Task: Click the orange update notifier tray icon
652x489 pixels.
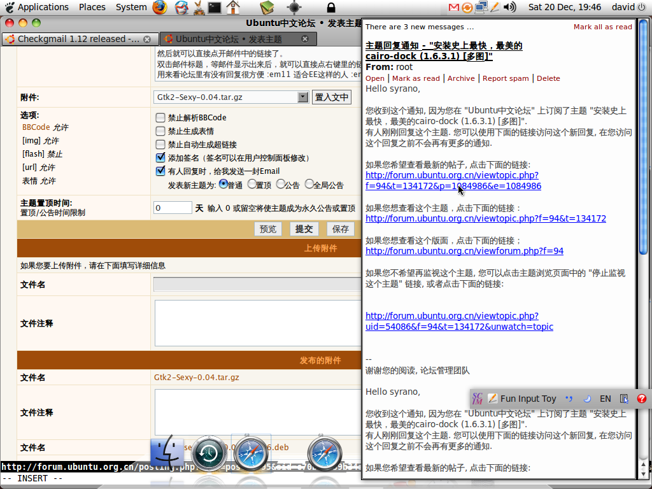Action: 467,7
